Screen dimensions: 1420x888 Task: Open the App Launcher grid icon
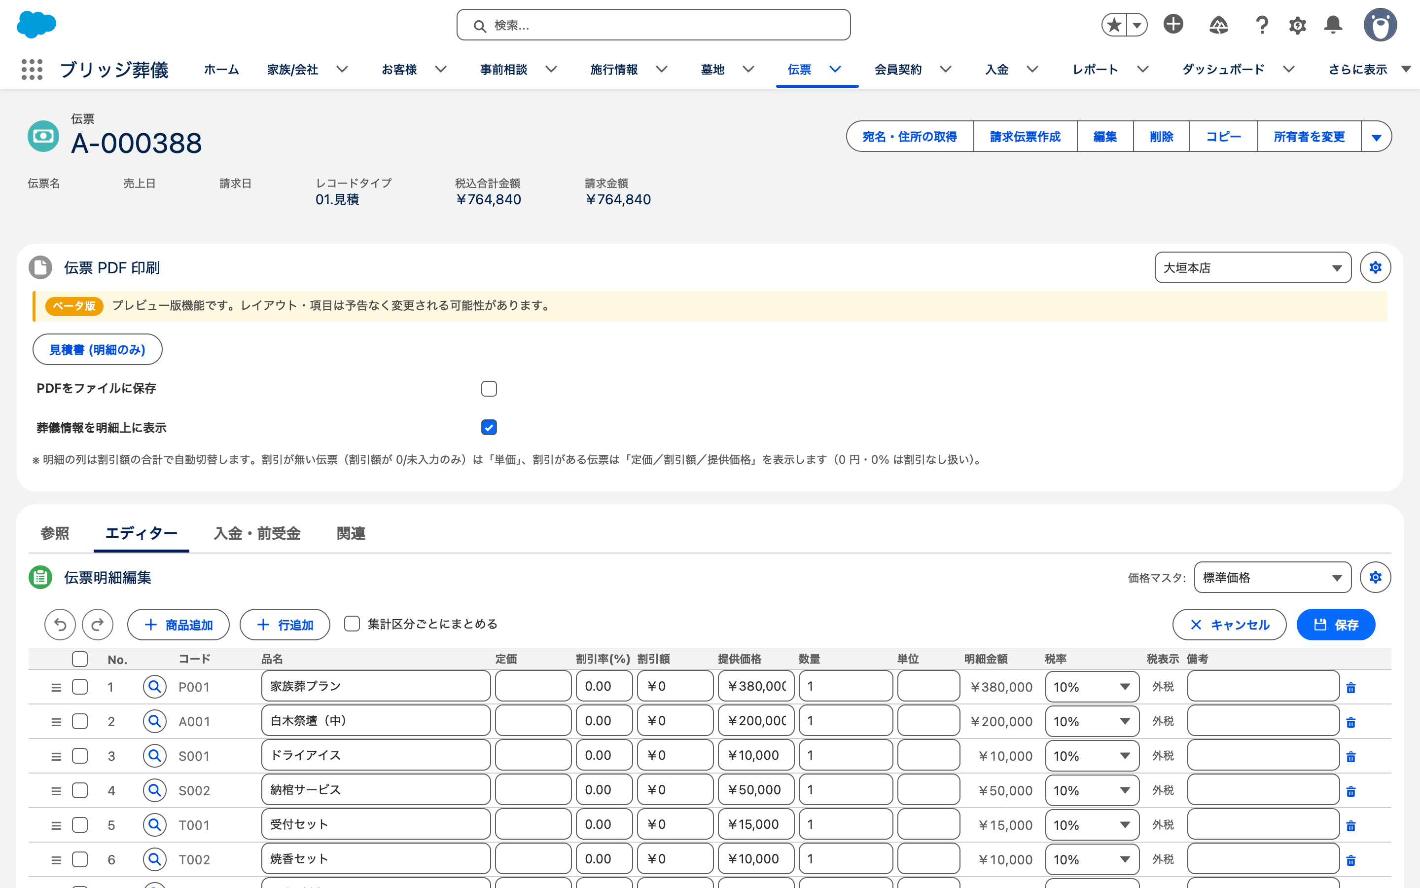[x=32, y=69]
